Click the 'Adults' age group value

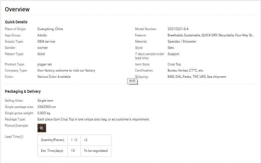[42, 35]
